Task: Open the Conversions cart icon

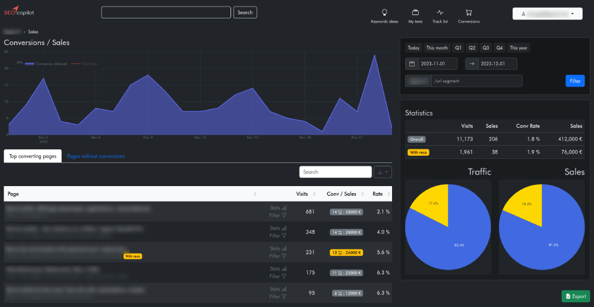Action: (469, 12)
